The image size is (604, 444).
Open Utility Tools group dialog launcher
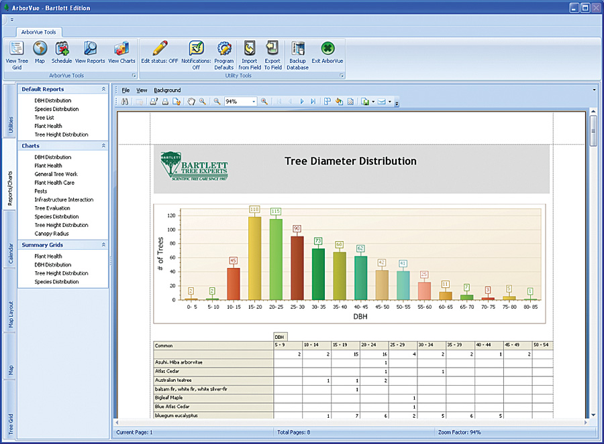coord(342,76)
